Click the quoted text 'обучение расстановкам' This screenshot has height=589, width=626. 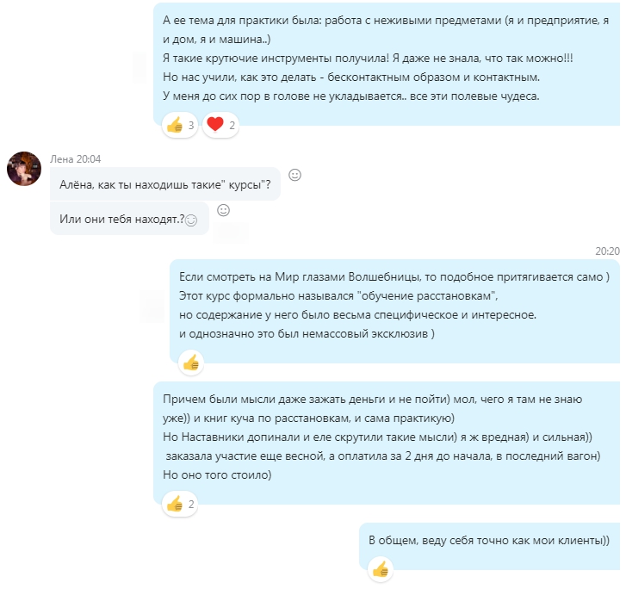[x=426, y=296]
